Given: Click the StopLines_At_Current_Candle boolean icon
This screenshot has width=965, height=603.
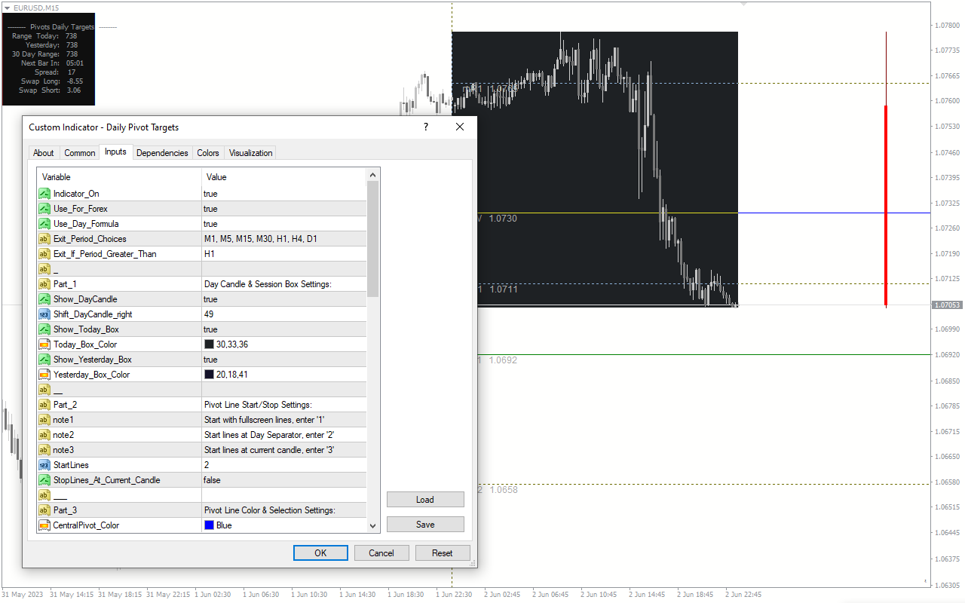Looking at the screenshot, I should pyautogui.click(x=44, y=480).
